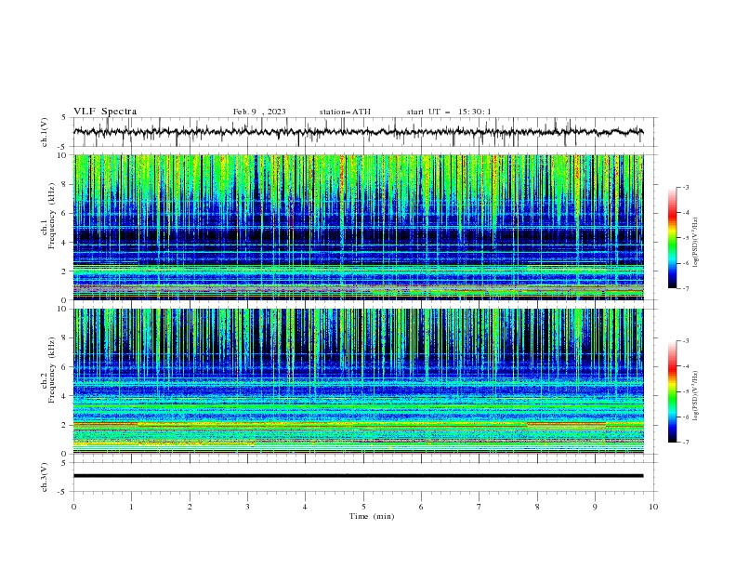Click the "-7" tick on ch.2 colorbar

(x=686, y=442)
